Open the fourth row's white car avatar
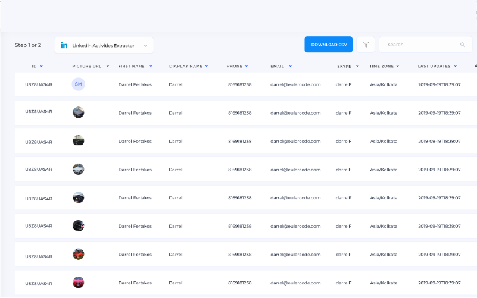Viewport: 477px width, 298px height. (x=78, y=169)
